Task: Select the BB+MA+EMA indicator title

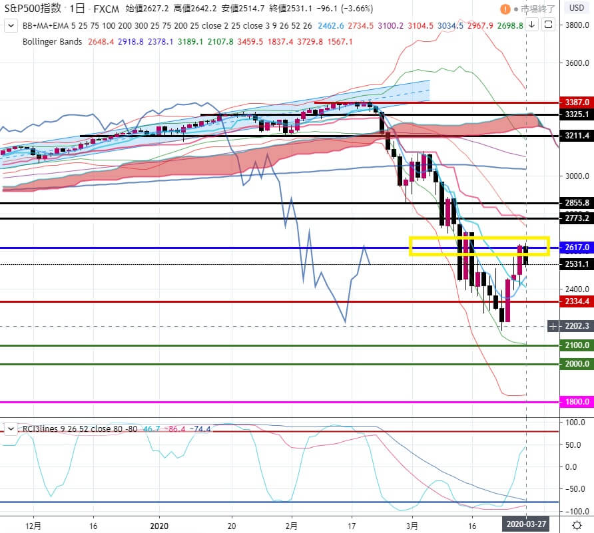Action: pyautogui.click(x=45, y=26)
